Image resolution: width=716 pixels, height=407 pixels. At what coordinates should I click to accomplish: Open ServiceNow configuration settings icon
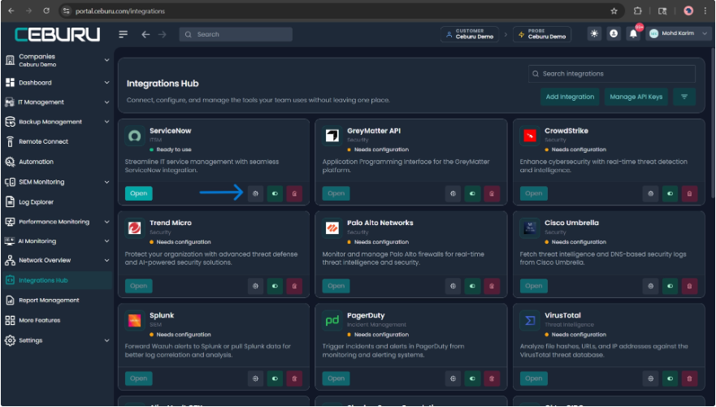[x=255, y=193]
